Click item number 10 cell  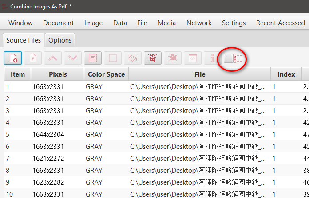(9, 194)
